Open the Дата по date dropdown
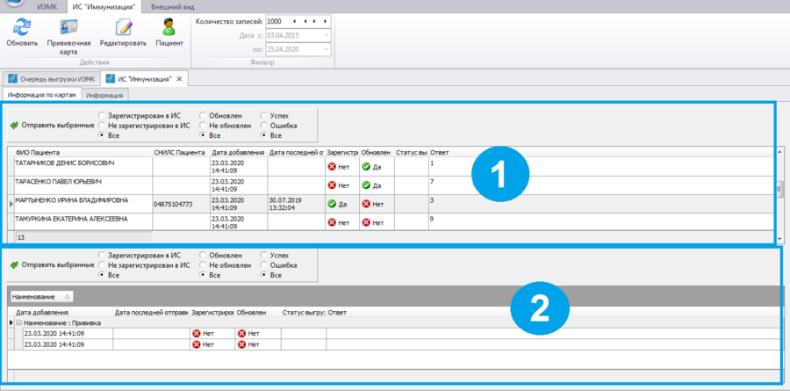 [x=327, y=49]
